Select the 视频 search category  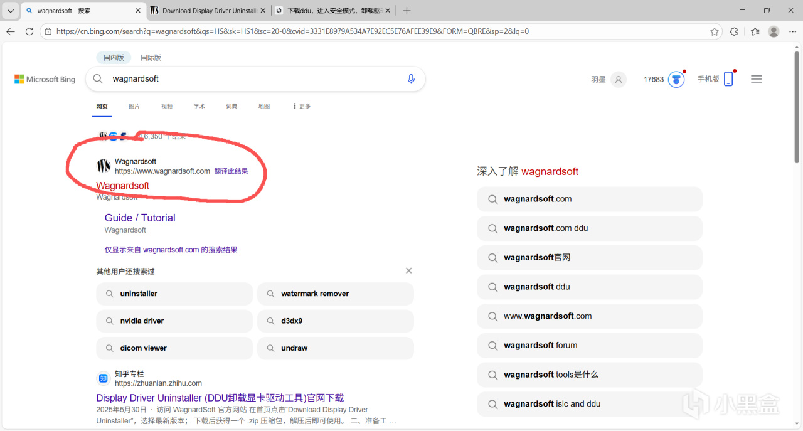point(167,106)
